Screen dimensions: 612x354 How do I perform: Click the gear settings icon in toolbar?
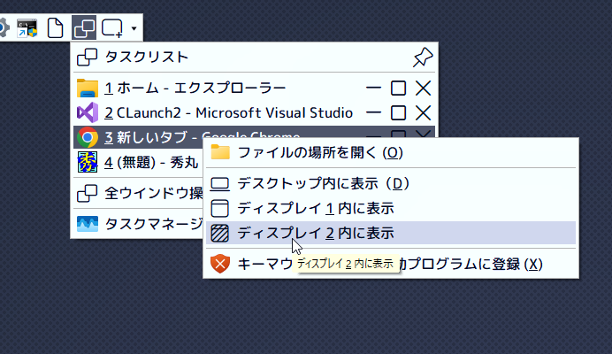4,27
